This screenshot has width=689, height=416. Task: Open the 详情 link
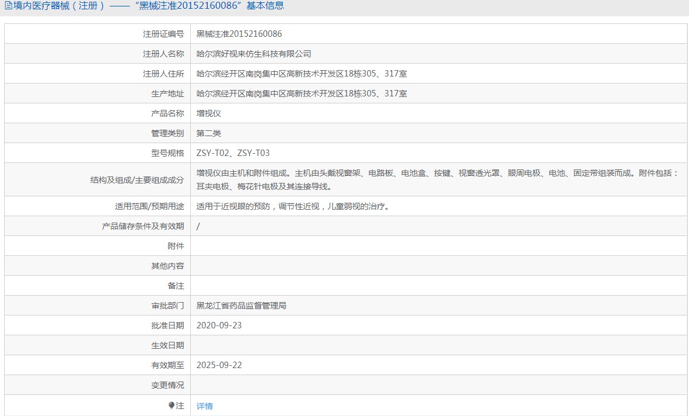click(204, 406)
